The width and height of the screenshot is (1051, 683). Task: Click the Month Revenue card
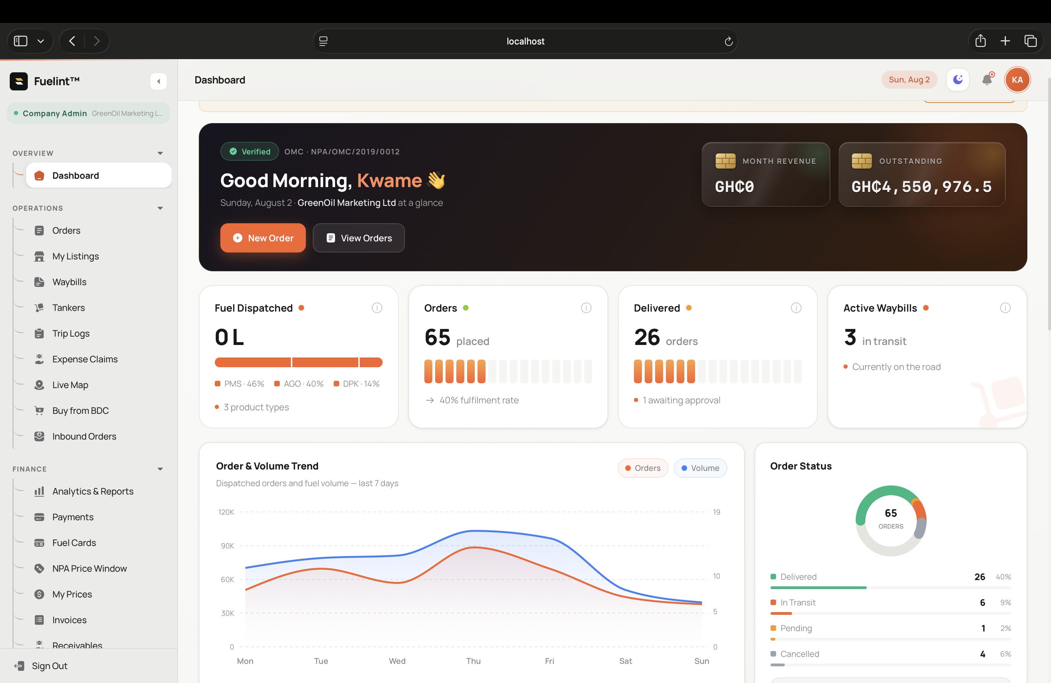(x=766, y=174)
